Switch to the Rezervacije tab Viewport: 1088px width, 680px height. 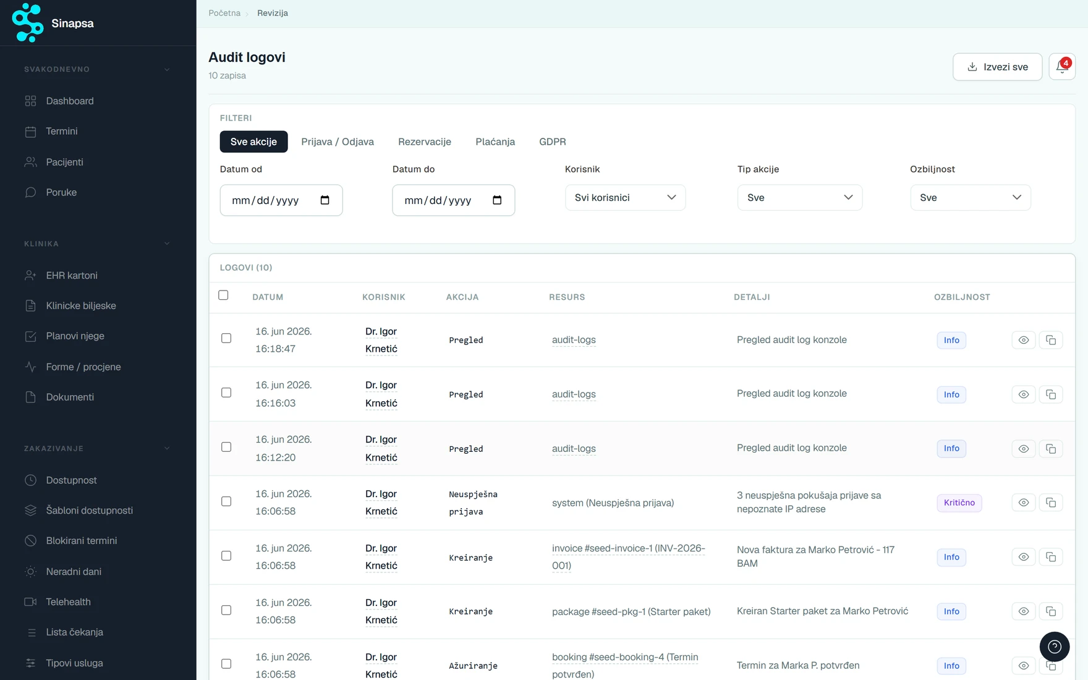pyautogui.click(x=425, y=142)
